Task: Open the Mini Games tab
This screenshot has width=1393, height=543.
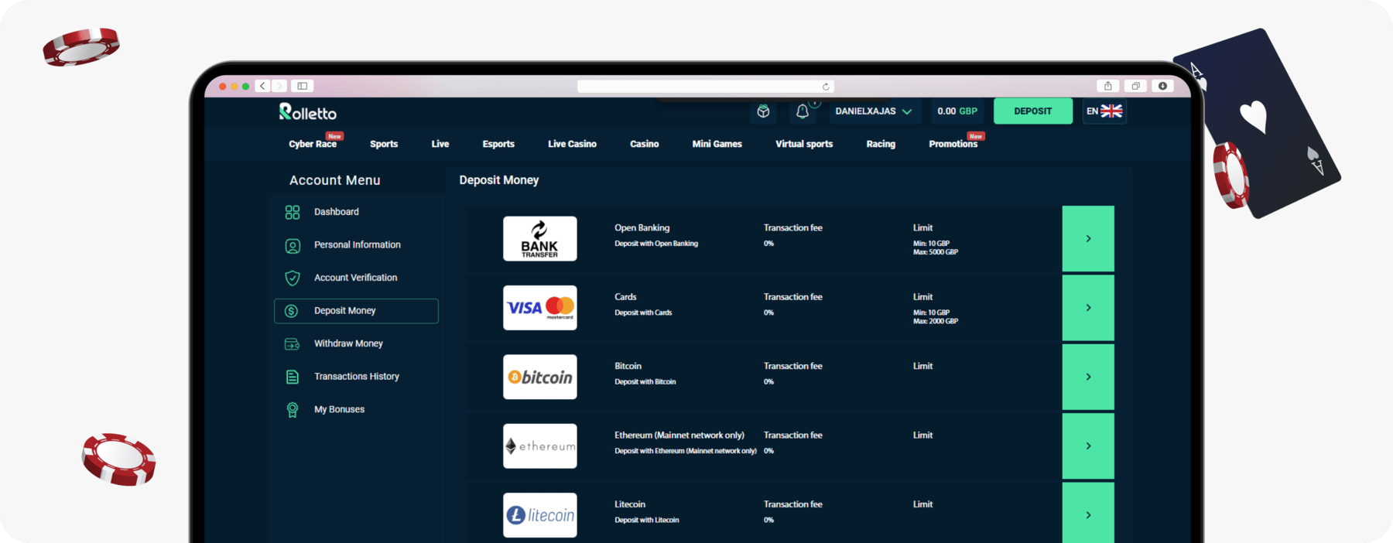Action: point(717,144)
